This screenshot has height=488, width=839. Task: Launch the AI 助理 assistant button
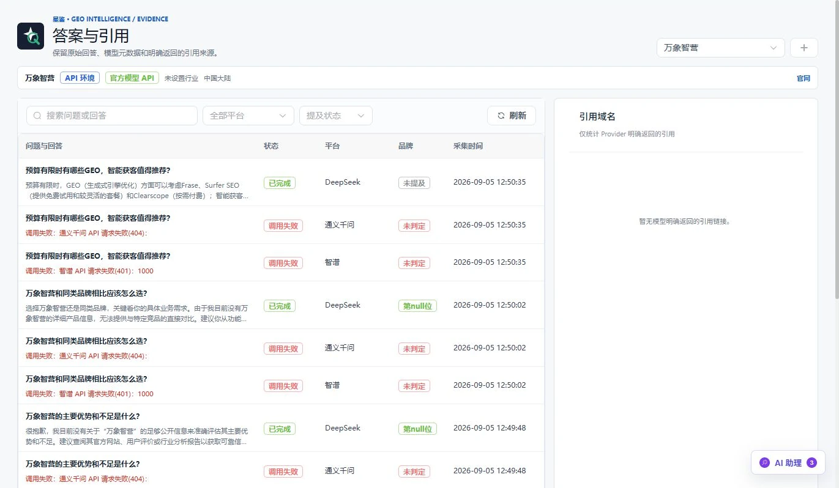click(x=788, y=463)
